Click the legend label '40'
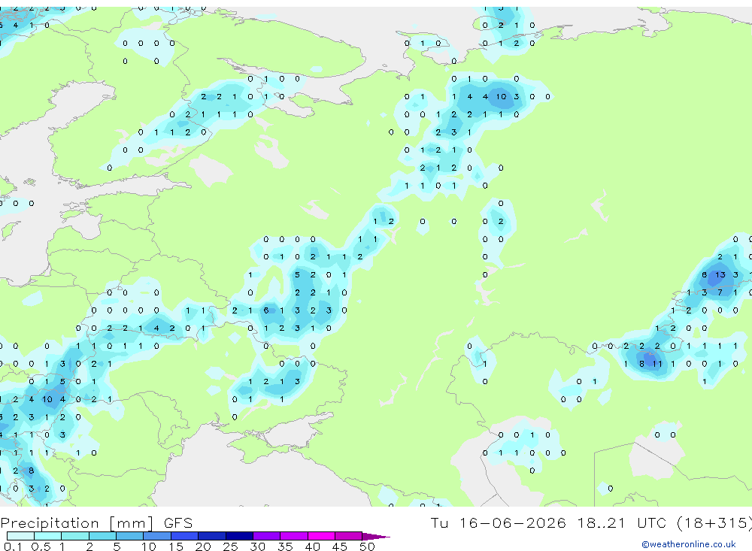The image size is (752, 551). click(x=312, y=546)
